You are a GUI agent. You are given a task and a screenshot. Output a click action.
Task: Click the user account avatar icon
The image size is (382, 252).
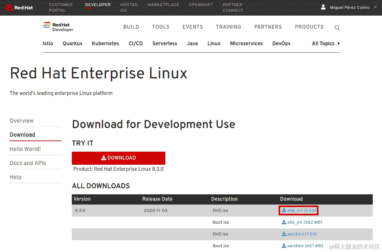tap(323, 7)
